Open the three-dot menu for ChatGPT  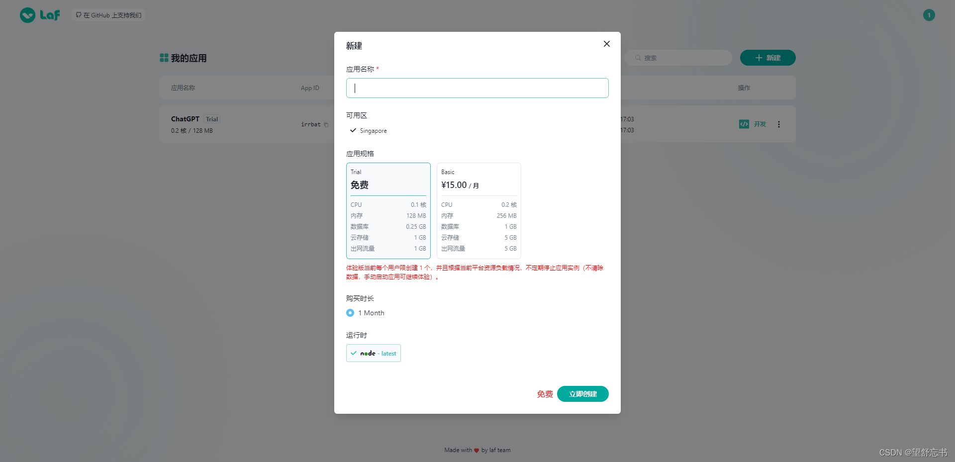(x=778, y=124)
